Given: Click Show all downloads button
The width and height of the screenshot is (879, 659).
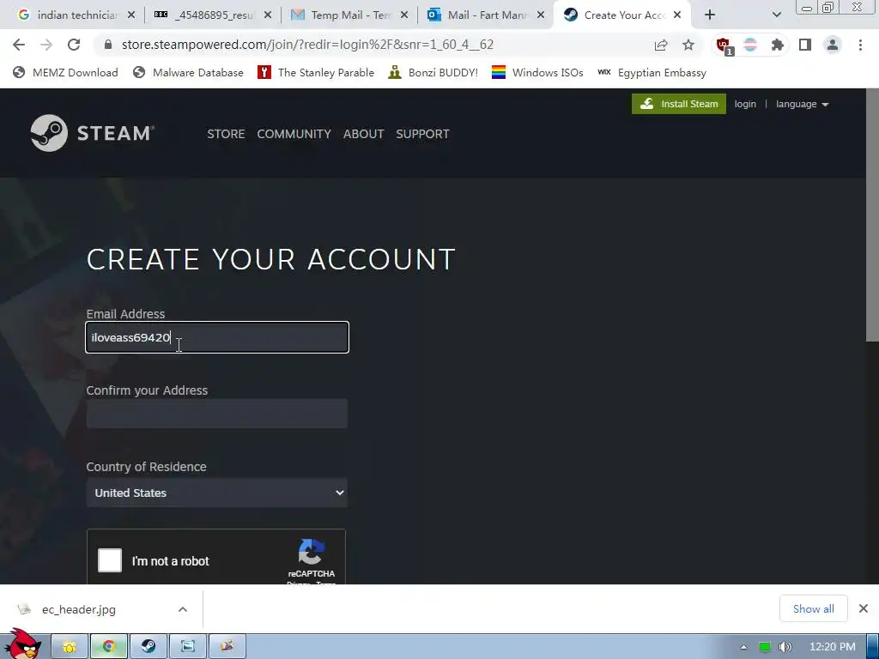Looking at the screenshot, I should click(x=814, y=608).
